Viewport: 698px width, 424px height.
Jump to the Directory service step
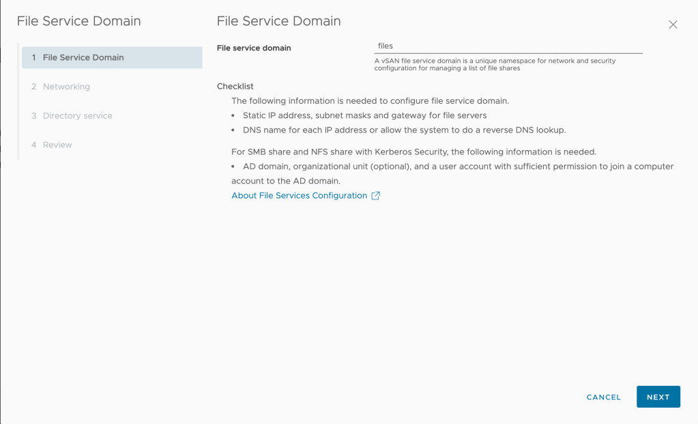point(77,116)
